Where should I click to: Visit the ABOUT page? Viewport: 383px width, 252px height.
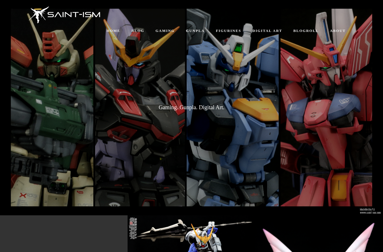point(338,31)
